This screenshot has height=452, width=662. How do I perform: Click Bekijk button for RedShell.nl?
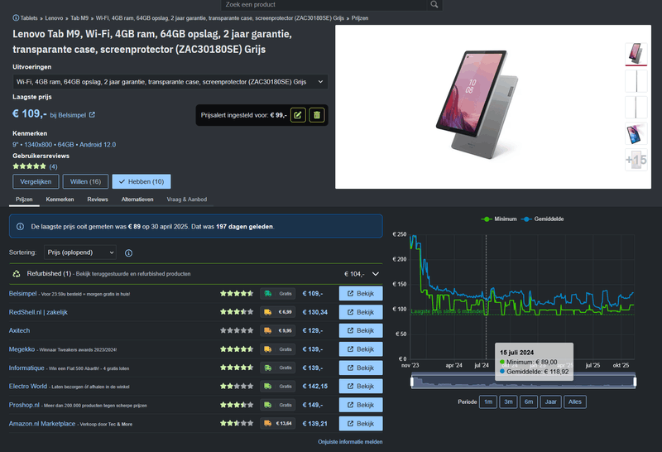pyautogui.click(x=361, y=312)
